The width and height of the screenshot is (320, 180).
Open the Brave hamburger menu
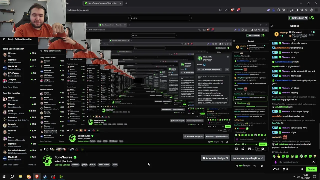click(316, 10)
